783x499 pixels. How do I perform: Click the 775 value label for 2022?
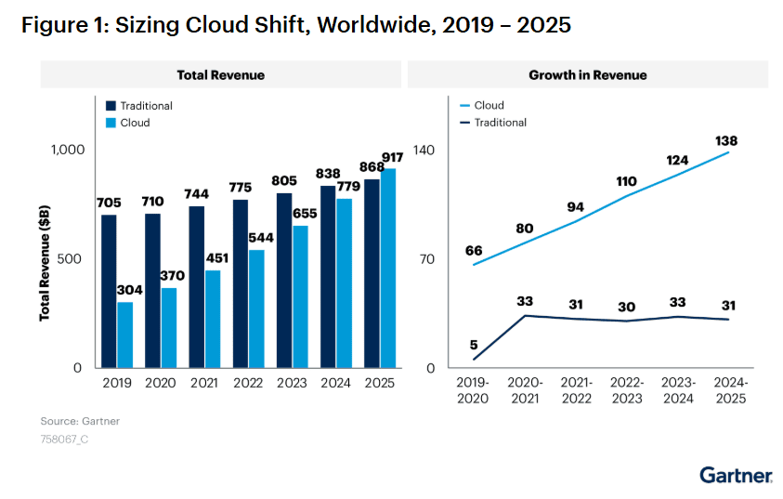click(x=241, y=188)
